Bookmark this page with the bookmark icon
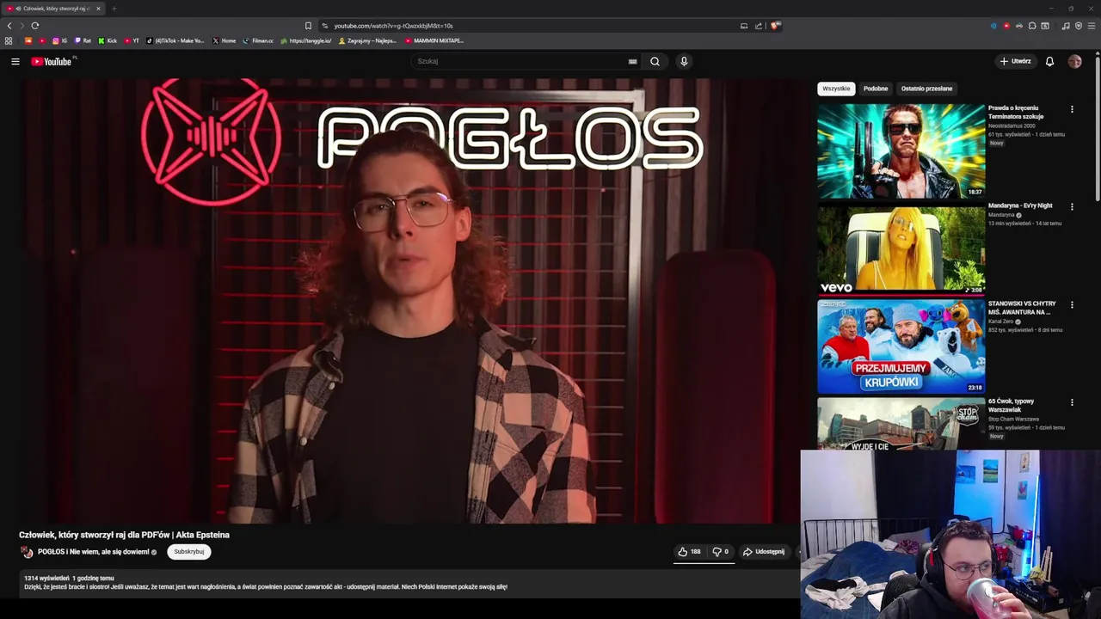The image size is (1101, 619). pyautogui.click(x=308, y=26)
